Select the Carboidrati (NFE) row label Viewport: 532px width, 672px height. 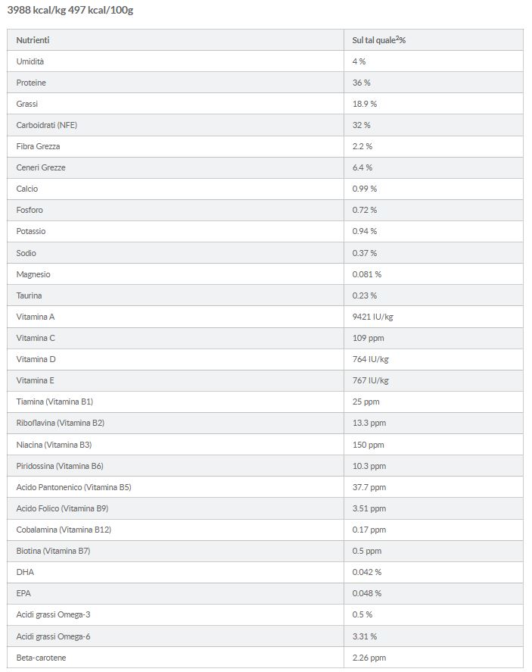click(47, 125)
